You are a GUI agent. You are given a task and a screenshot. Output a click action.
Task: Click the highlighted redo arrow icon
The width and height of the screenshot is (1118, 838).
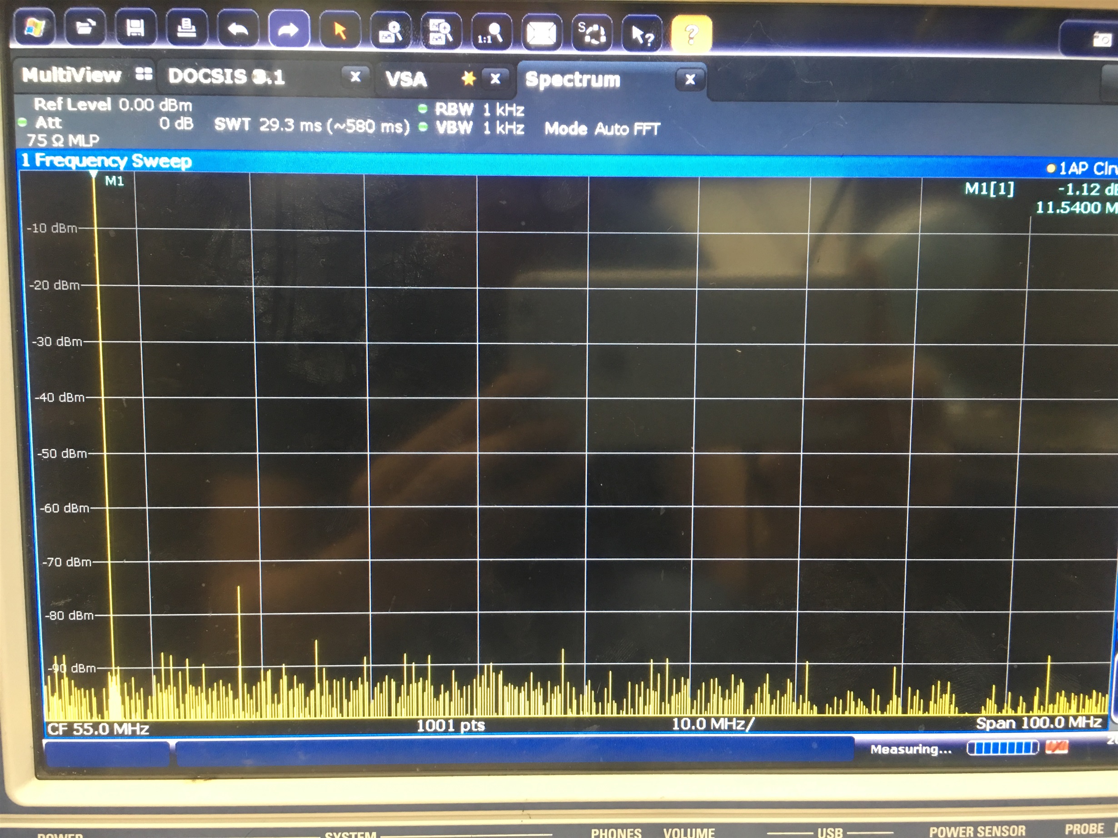(289, 30)
